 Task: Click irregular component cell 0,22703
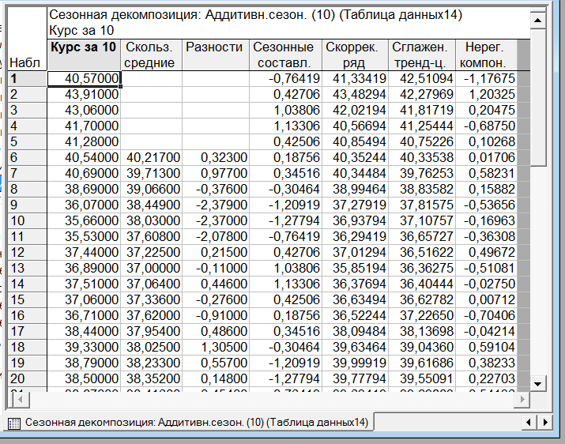coord(487,378)
